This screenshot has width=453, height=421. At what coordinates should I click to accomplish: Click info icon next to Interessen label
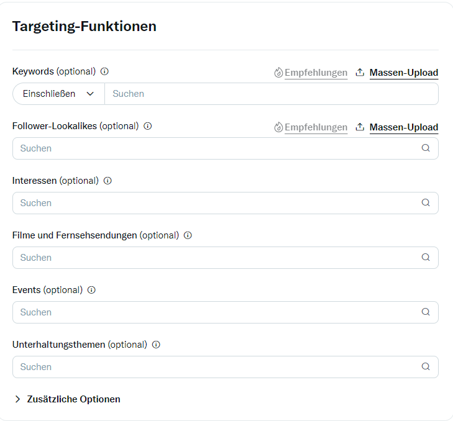(108, 181)
